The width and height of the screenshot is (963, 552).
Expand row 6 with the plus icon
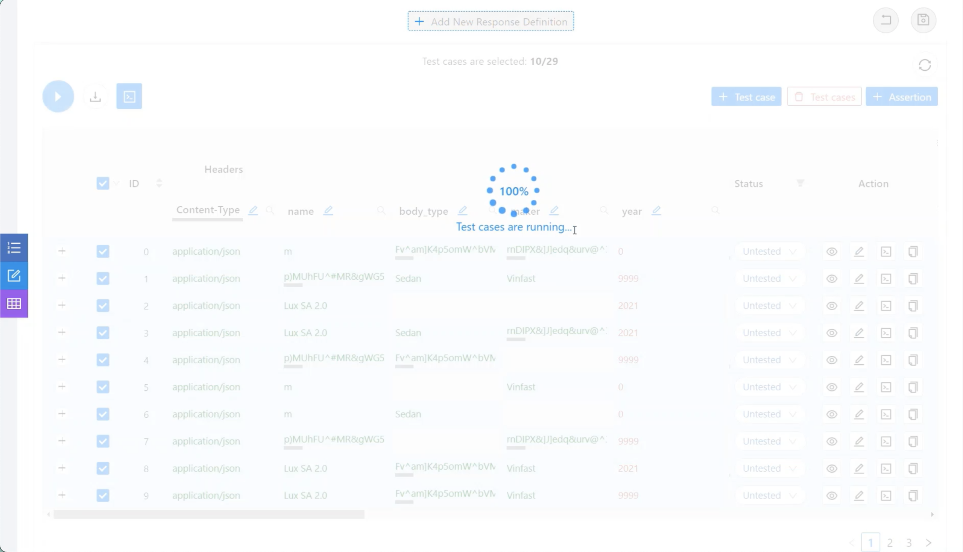click(x=62, y=414)
